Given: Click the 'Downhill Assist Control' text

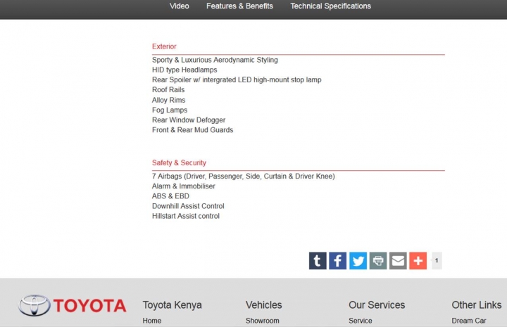Looking at the screenshot, I should [188, 206].
